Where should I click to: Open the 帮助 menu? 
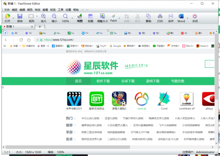76,10
